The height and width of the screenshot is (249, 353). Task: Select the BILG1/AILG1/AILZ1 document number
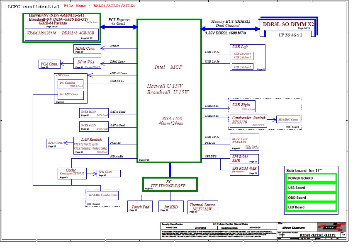click(x=318, y=235)
